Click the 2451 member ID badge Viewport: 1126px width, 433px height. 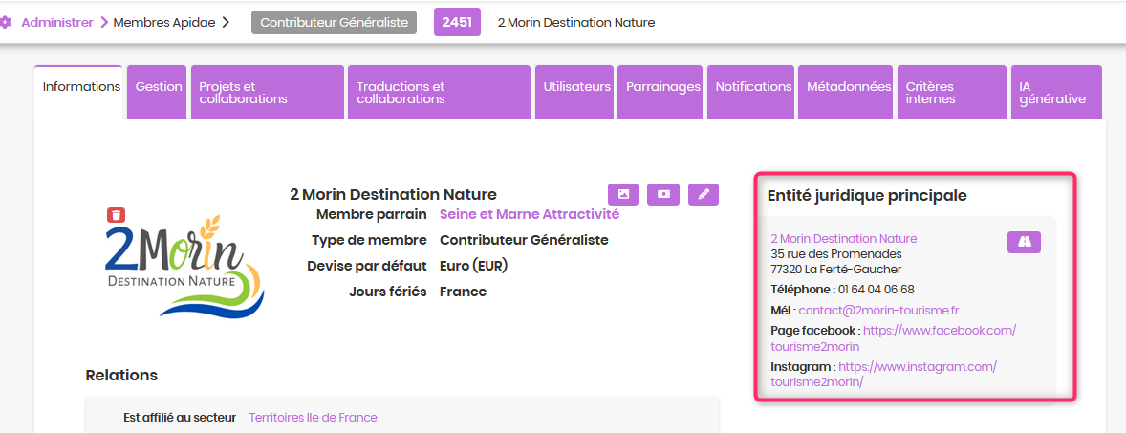pos(457,22)
